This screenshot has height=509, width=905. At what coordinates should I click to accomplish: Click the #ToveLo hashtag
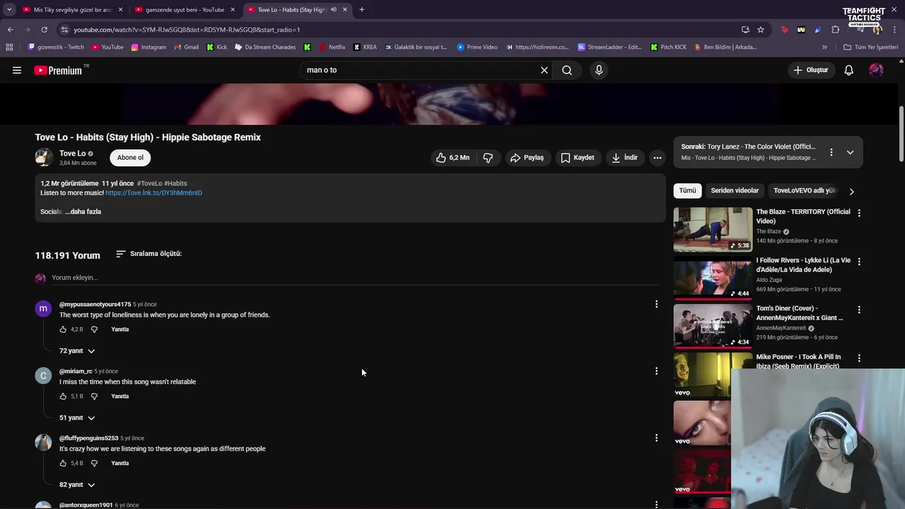(149, 184)
